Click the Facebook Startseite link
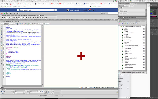This screenshot has height=99, width=158. pos(77,10)
